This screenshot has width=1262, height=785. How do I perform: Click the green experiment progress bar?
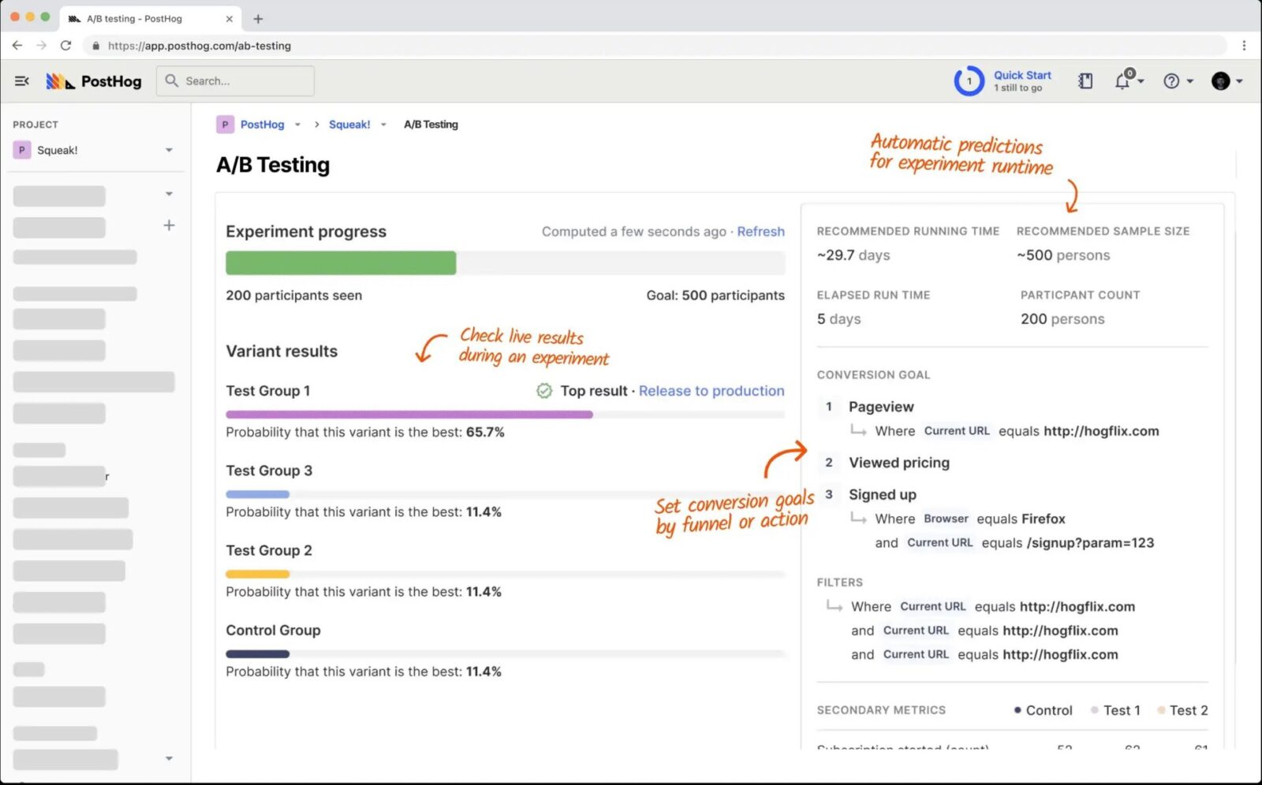(341, 263)
